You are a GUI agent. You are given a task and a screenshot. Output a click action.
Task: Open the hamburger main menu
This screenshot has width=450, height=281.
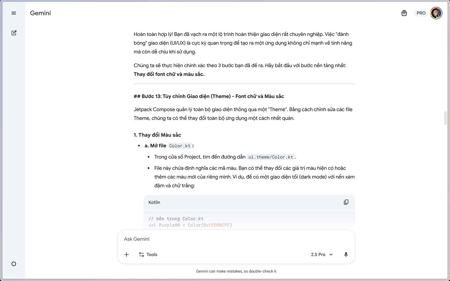(x=13, y=13)
